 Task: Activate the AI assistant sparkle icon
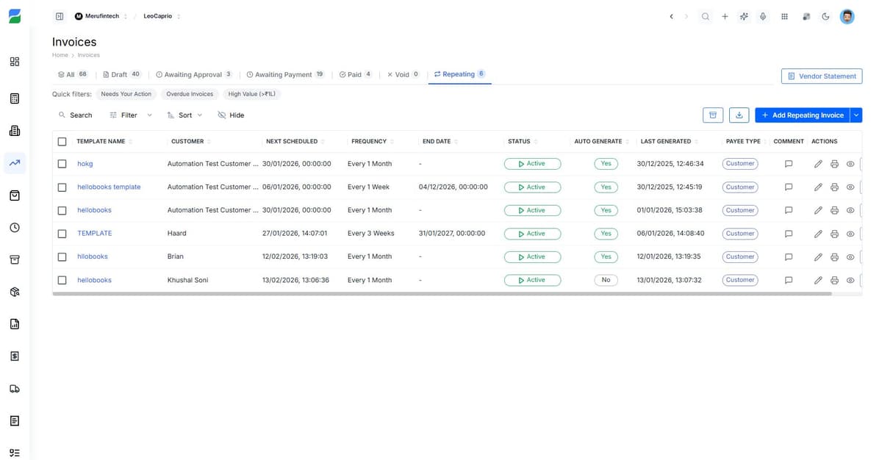point(743,15)
